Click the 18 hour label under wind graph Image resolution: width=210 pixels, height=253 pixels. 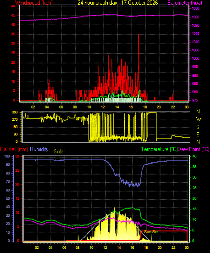145,107
